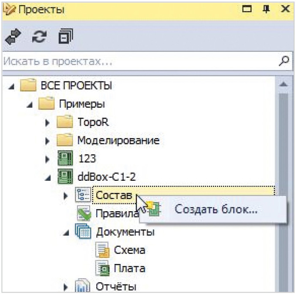Viewport: 297px width, 294px height.
Task: Collapse the Документы node
Action: point(66,232)
